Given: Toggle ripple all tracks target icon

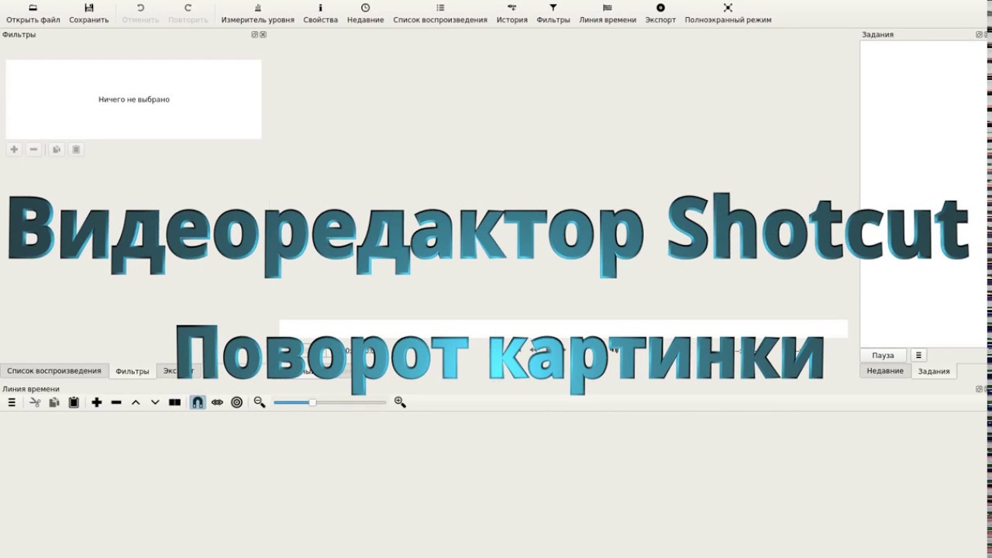Looking at the screenshot, I should (x=237, y=402).
